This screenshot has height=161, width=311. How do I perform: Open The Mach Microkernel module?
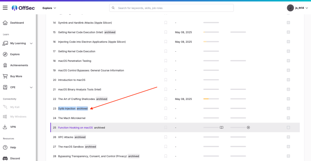(72, 118)
